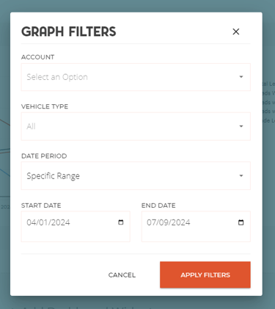Click the 'Vehicle Type' field label
This screenshot has height=309, width=275.
pyautogui.click(x=45, y=106)
